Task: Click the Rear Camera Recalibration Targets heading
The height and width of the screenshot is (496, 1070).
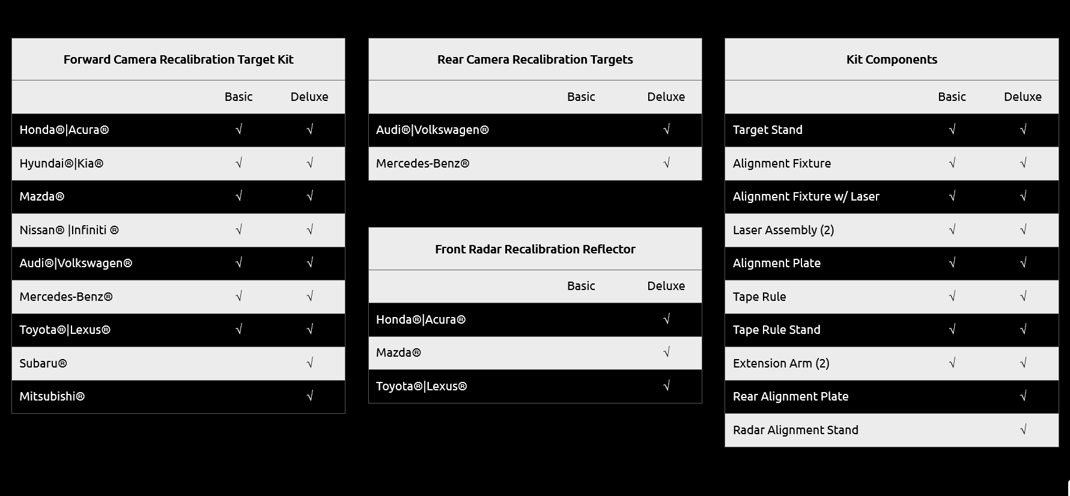Action: tap(535, 59)
